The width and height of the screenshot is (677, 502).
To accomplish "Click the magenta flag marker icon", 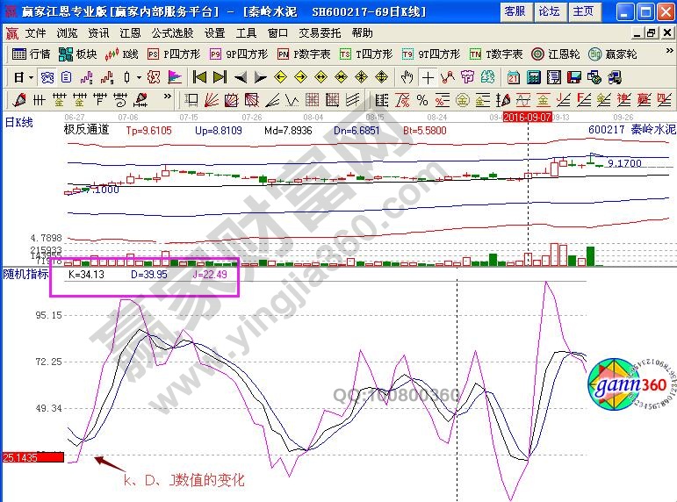I will (175, 78).
